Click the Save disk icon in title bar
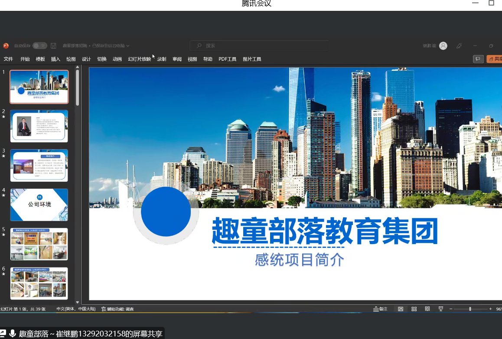 (x=53, y=46)
